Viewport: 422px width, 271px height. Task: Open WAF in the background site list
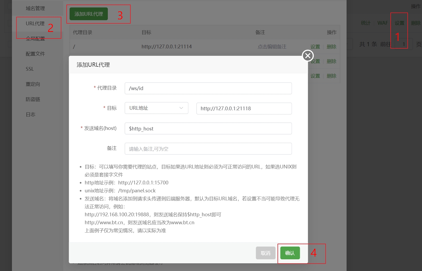tap(383, 23)
